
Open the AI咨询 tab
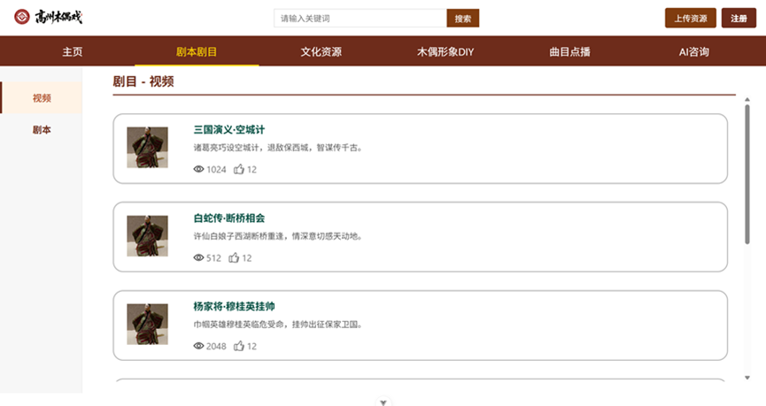[693, 52]
